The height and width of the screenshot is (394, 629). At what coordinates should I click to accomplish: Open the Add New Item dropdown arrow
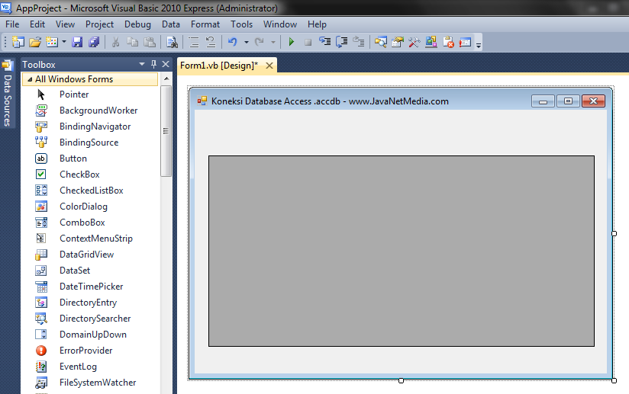[x=64, y=42]
